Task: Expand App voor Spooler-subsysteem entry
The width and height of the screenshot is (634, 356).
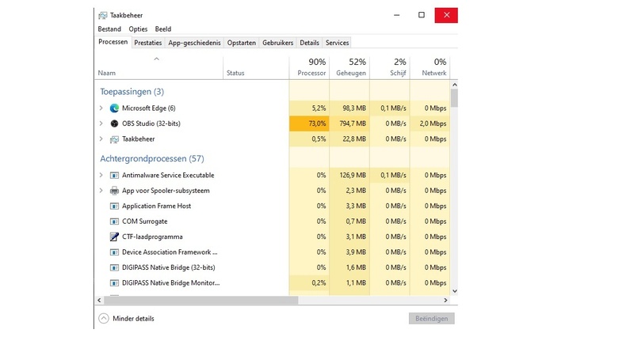Action: [101, 191]
